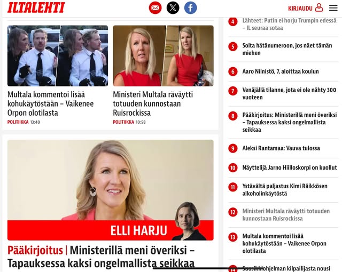Click the user profile icon beside Kirjaudu
The width and height of the screenshot is (342, 272).
(x=319, y=7)
